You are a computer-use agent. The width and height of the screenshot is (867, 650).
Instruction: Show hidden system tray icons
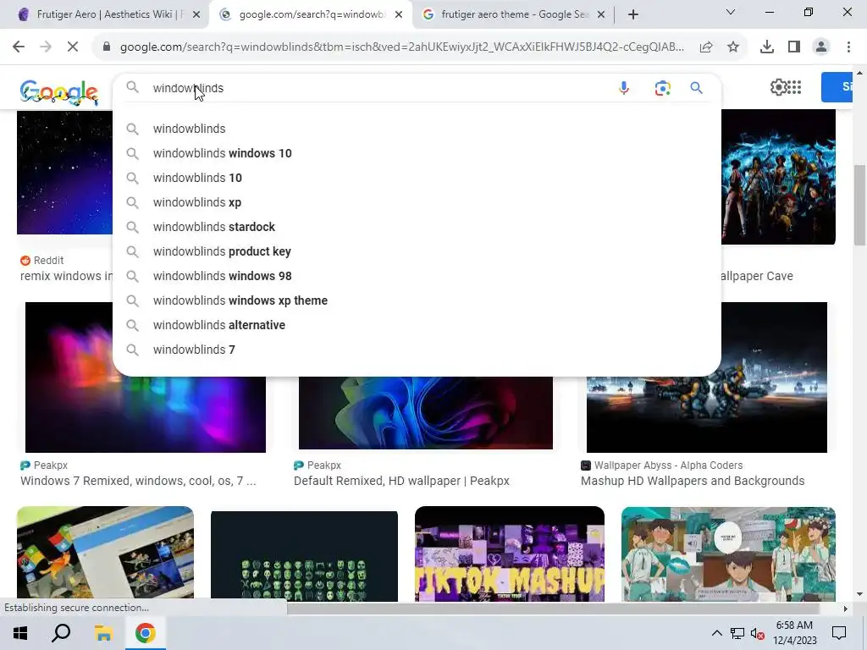point(716,633)
